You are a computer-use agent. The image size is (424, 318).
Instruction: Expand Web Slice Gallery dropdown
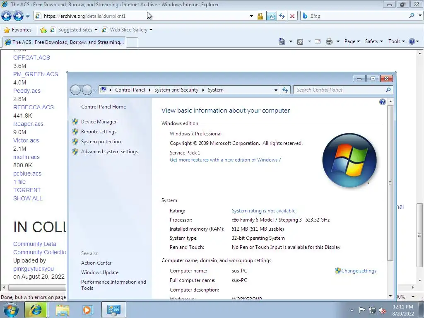[x=151, y=30]
